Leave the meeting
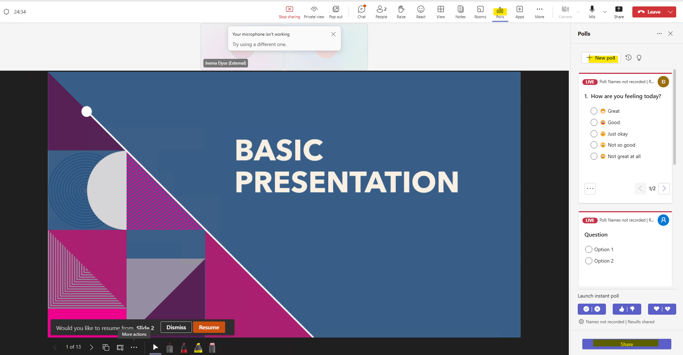The image size is (683, 355). coord(649,12)
